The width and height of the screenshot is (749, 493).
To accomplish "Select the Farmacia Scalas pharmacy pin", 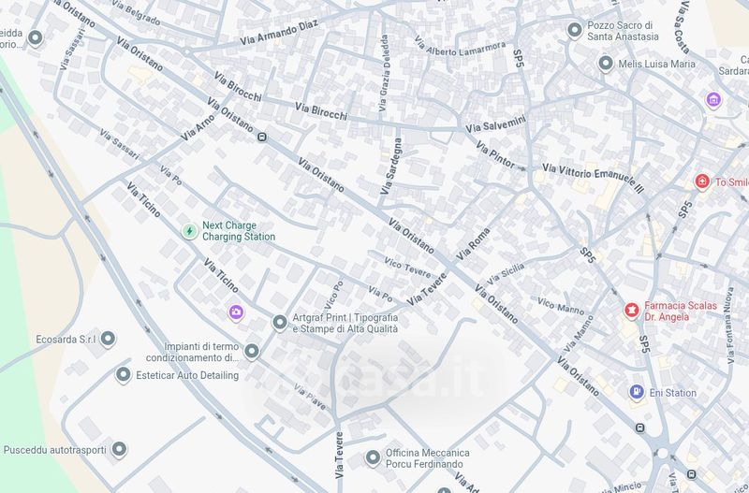I will [x=631, y=311].
